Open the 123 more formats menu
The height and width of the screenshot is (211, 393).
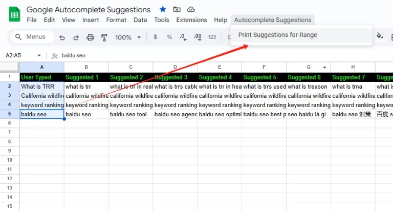click(212, 37)
